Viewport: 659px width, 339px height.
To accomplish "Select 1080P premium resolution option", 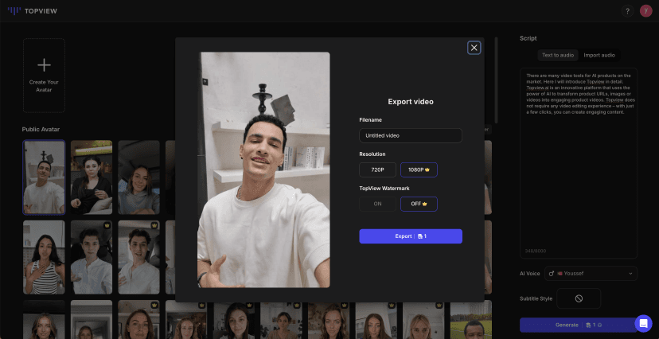I will point(419,169).
